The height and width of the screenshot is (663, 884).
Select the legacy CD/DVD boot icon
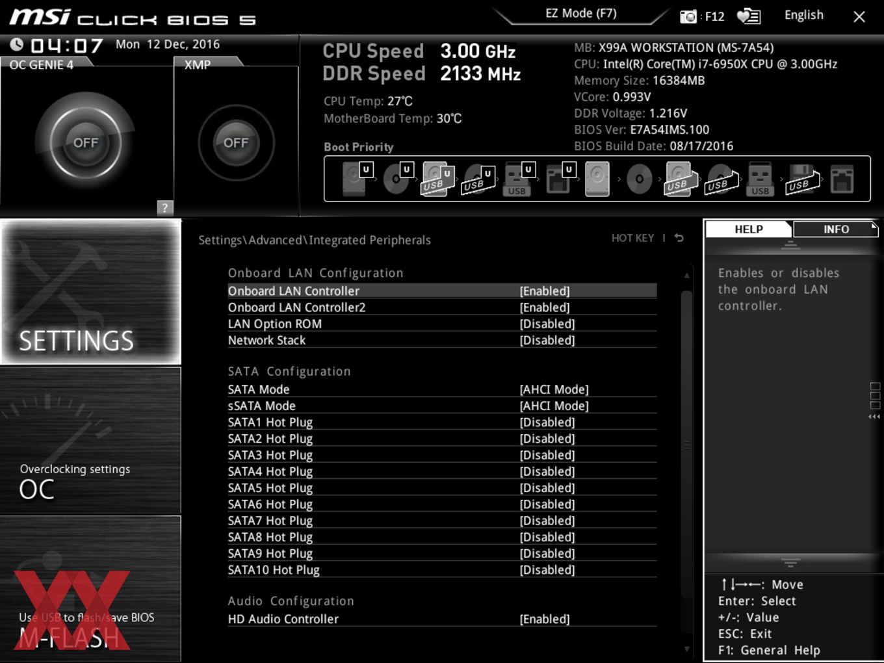click(x=639, y=179)
